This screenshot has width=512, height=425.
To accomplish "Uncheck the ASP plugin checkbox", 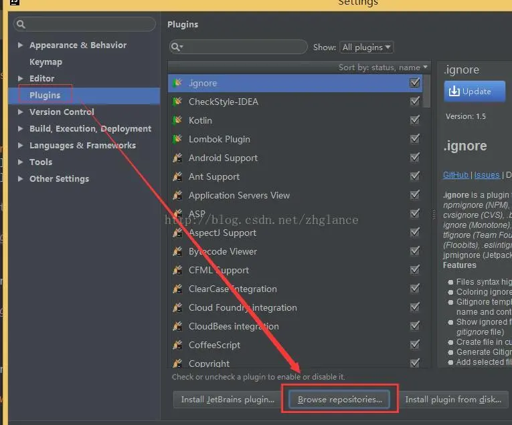I will pyautogui.click(x=415, y=213).
